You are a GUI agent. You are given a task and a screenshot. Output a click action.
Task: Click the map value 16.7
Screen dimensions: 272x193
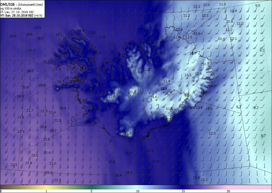click(x=140, y=47)
